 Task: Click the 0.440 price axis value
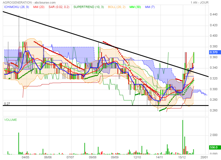[x=214, y=14]
